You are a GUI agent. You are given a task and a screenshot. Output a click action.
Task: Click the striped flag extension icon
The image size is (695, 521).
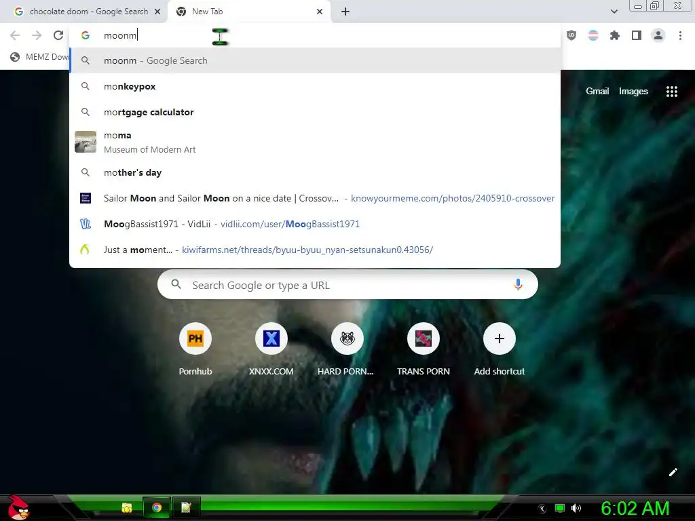593,35
